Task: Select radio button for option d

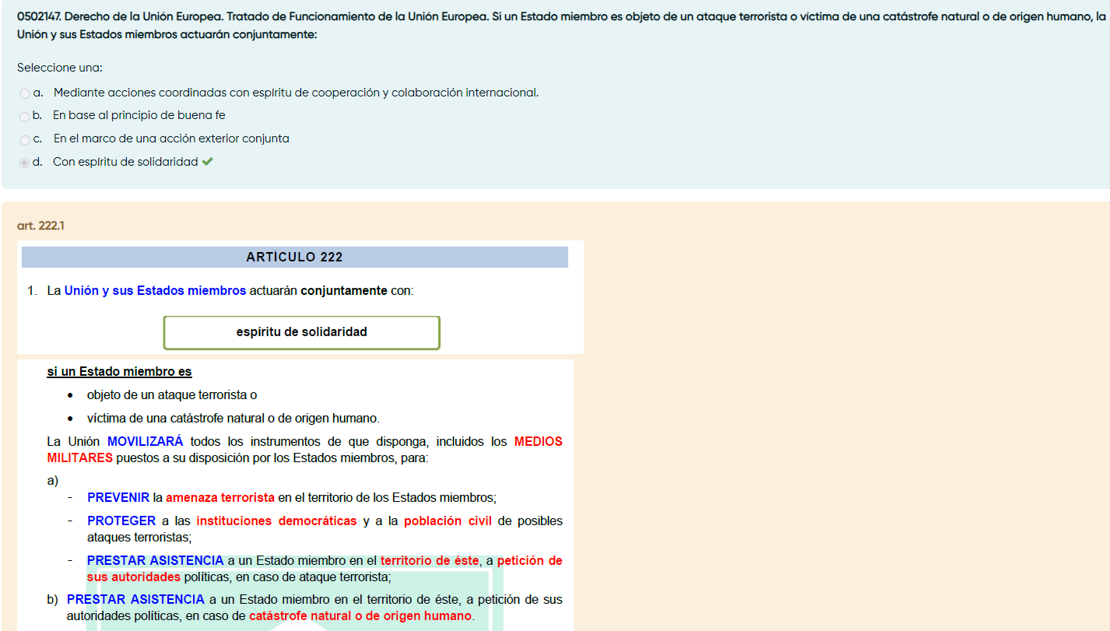Action: pos(25,163)
